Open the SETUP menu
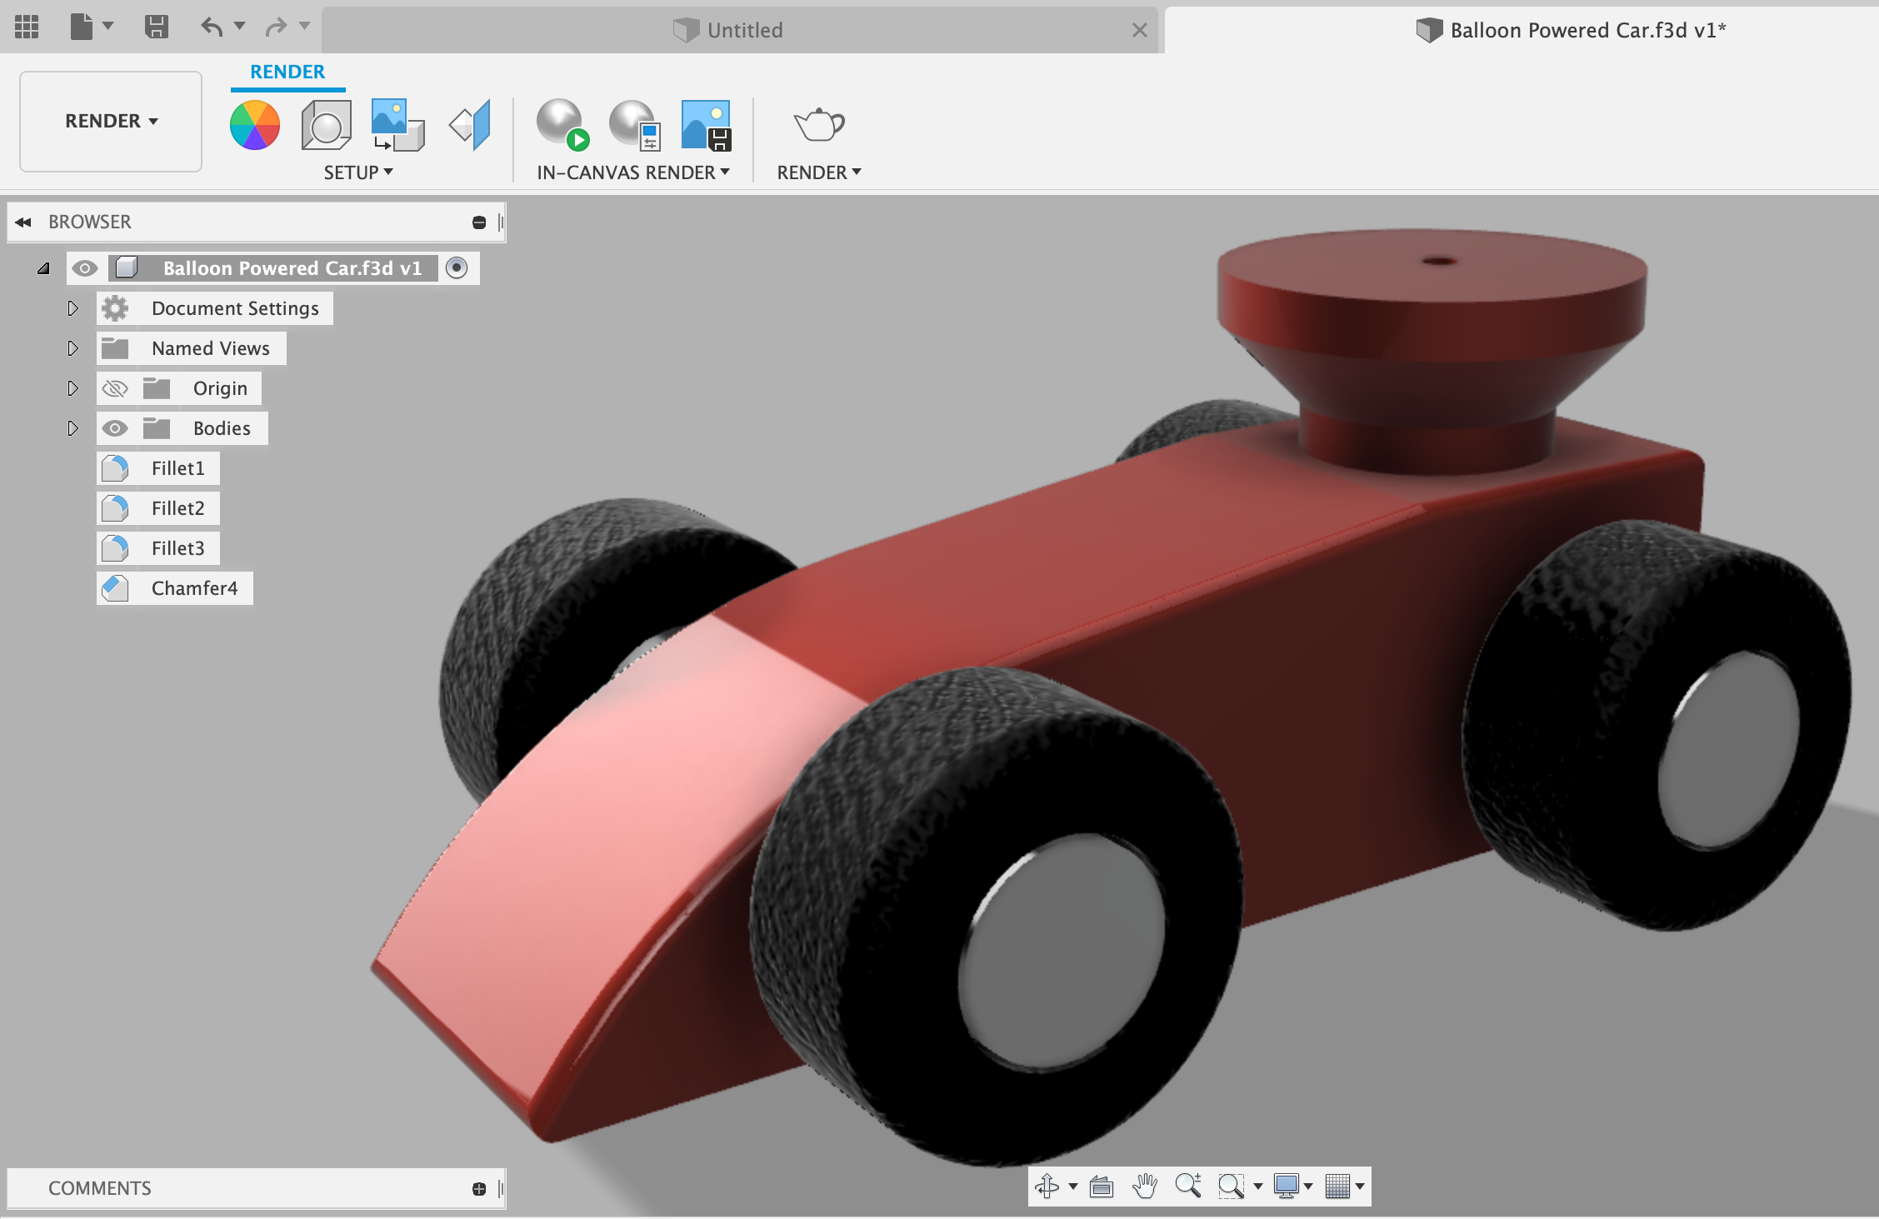Image resolution: width=1879 pixels, height=1219 pixels. click(357, 172)
